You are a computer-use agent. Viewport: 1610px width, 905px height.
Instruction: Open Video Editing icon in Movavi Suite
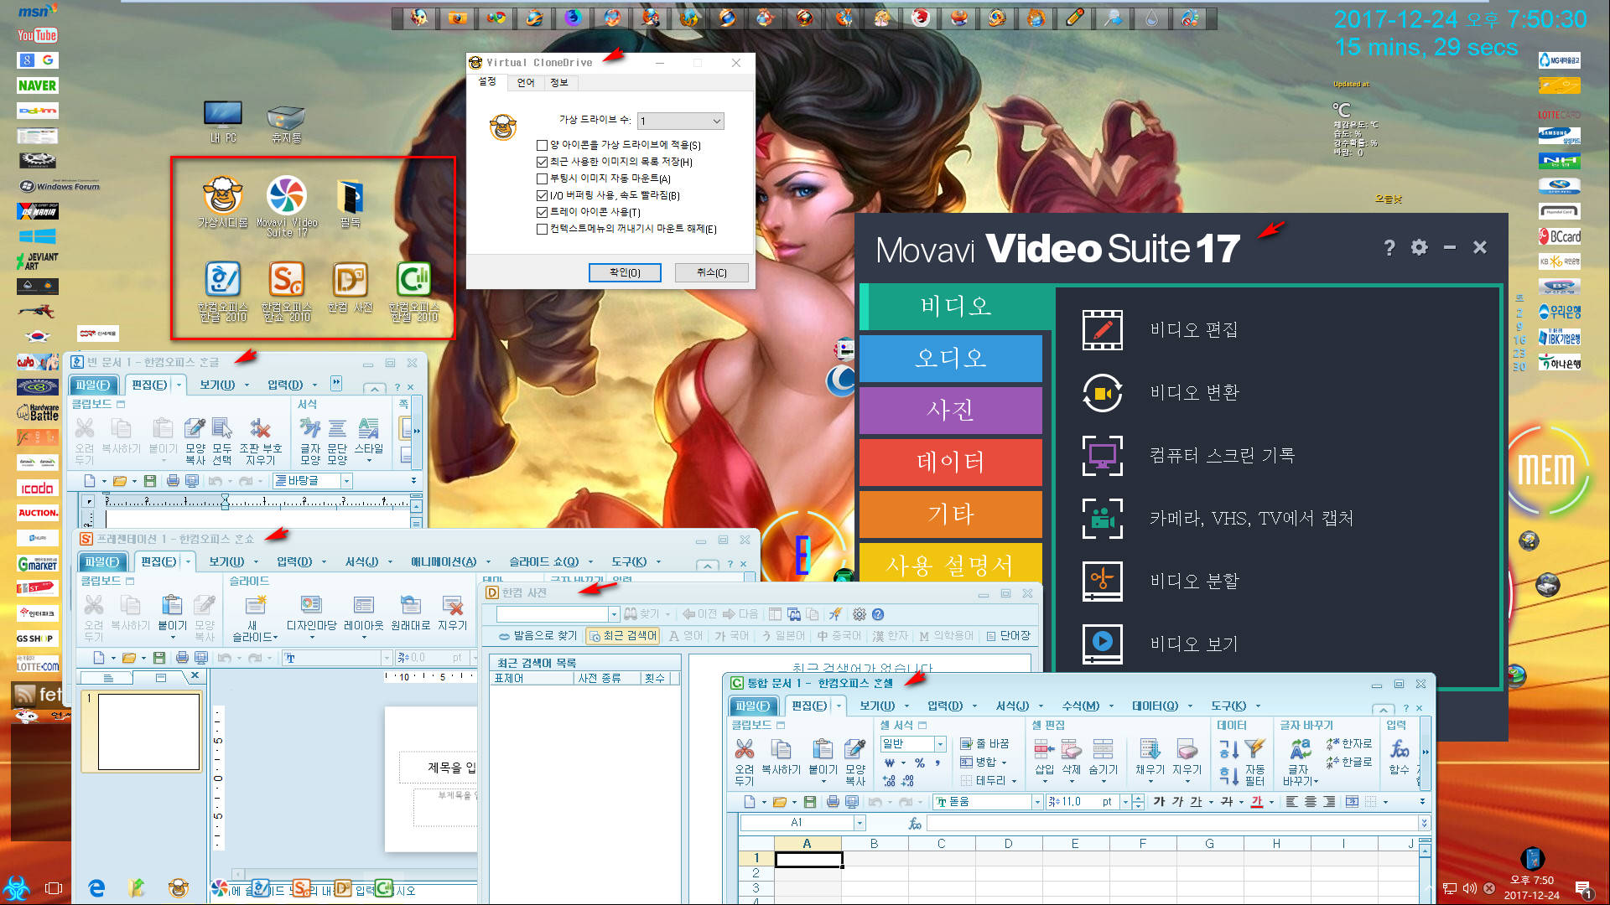[1102, 329]
